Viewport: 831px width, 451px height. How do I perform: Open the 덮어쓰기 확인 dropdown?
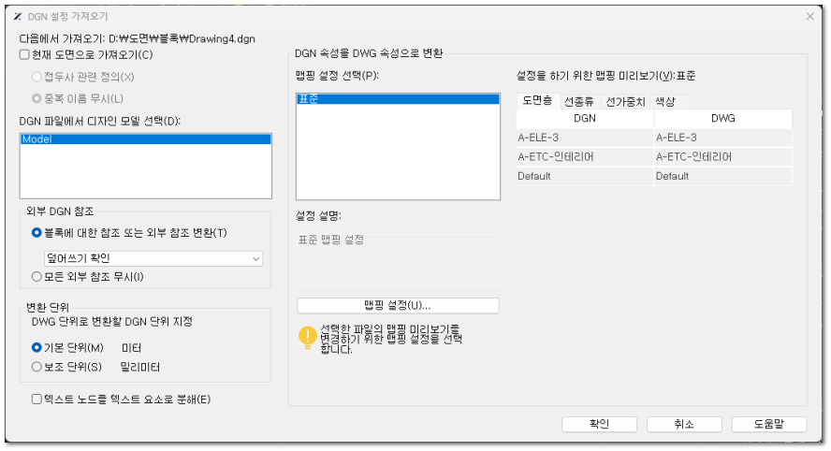153,258
